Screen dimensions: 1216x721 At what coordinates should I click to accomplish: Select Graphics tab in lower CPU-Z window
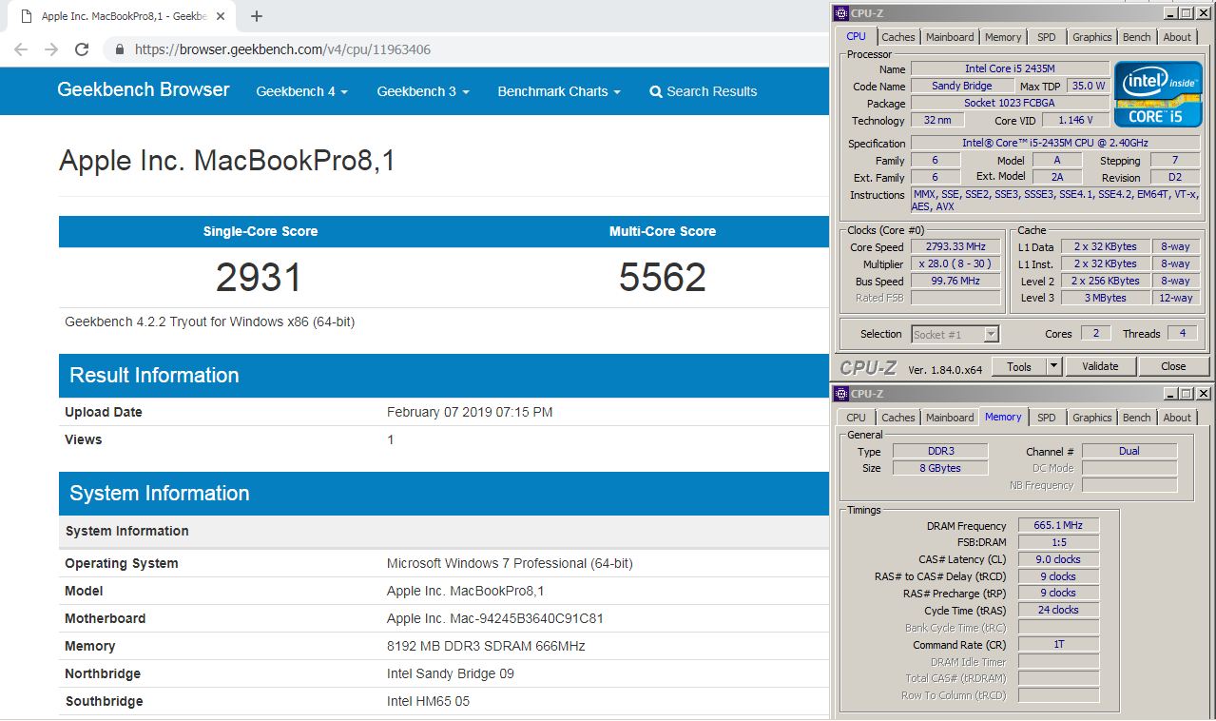[x=1091, y=418]
